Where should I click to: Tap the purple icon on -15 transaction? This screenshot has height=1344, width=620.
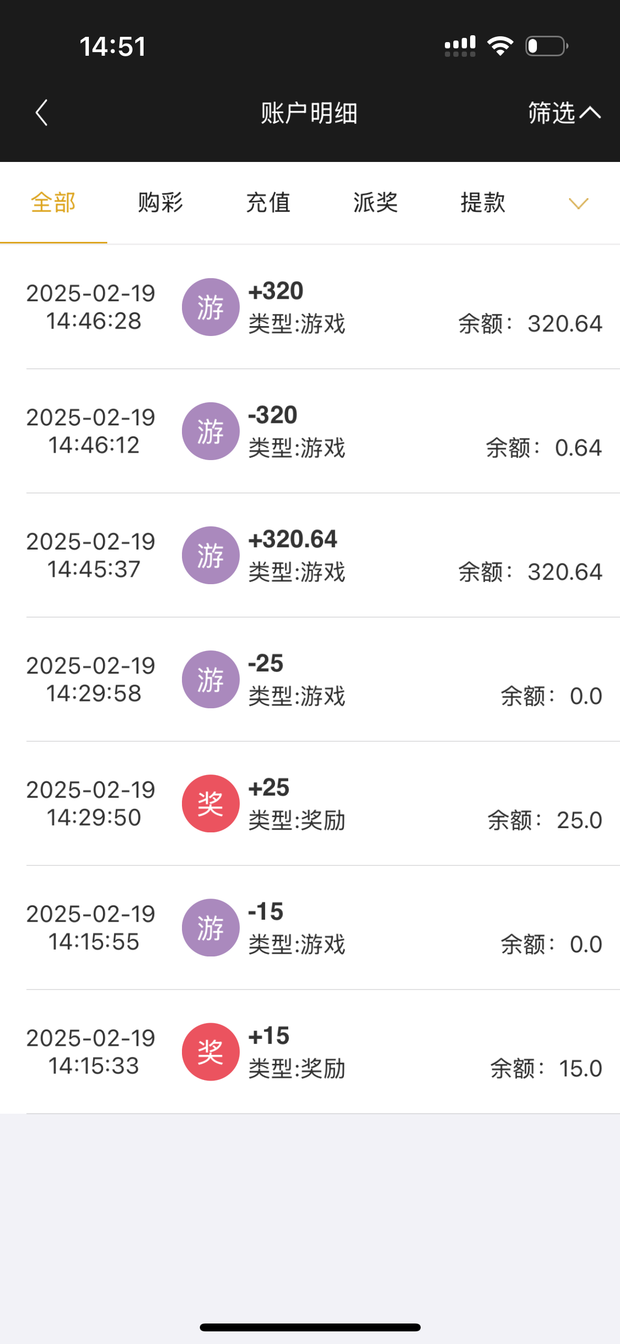(x=210, y=928)
